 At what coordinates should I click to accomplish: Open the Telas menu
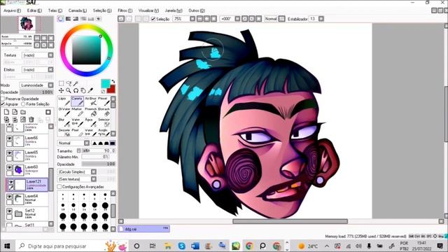click(55, 10)
